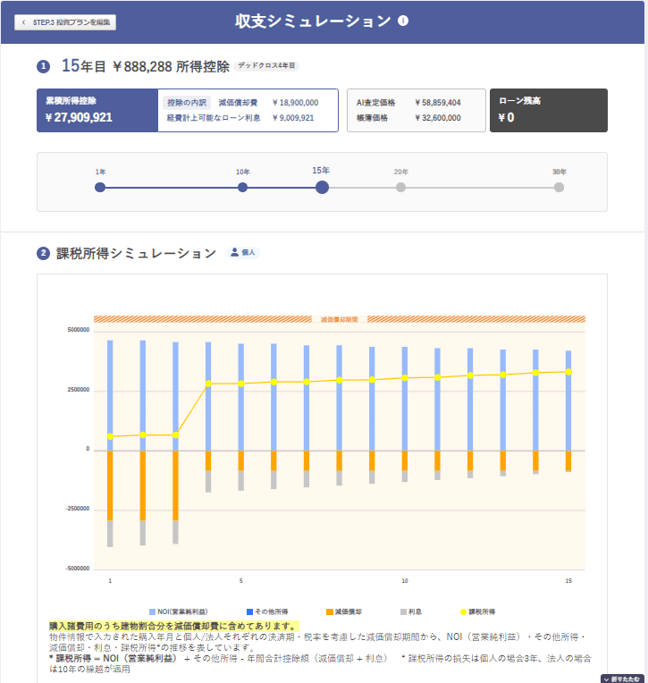
Task: Toggle 課税所得 yellow legend marker
Action: [464, 611]
